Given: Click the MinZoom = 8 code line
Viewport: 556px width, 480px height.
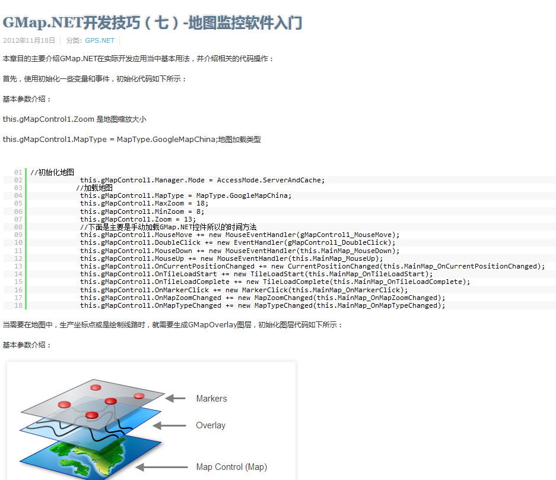Looking at the screenshot, I should click(x=142, y=211).
